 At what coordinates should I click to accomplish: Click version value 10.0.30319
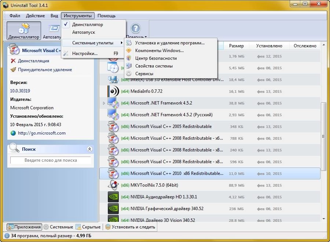(x=20, y=91)
